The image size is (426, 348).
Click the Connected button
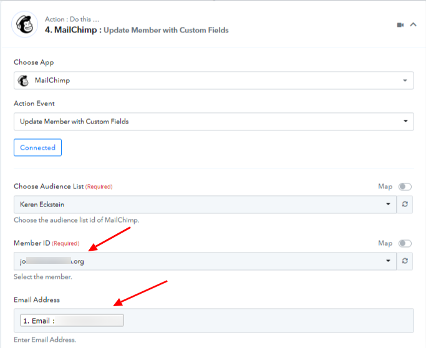pos(38,148)
